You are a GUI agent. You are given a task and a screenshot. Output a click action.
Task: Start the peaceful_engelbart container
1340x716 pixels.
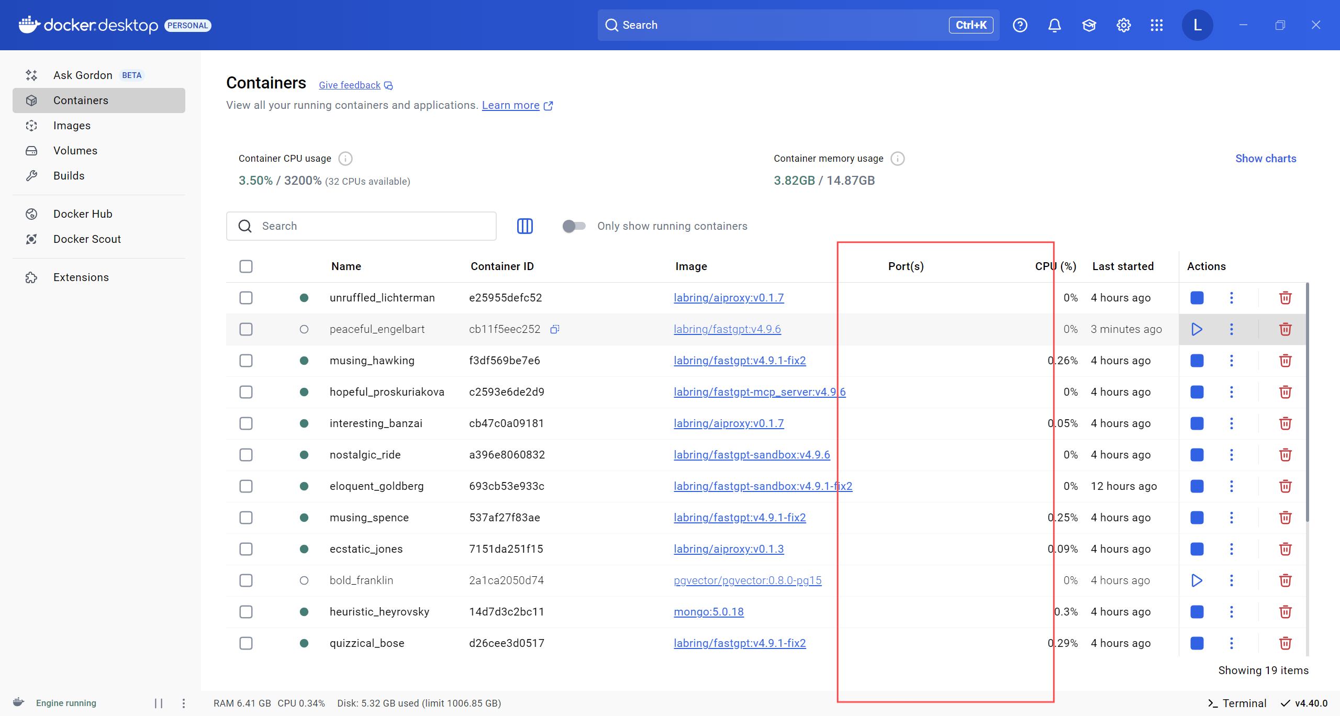(x=1197, y=329)
